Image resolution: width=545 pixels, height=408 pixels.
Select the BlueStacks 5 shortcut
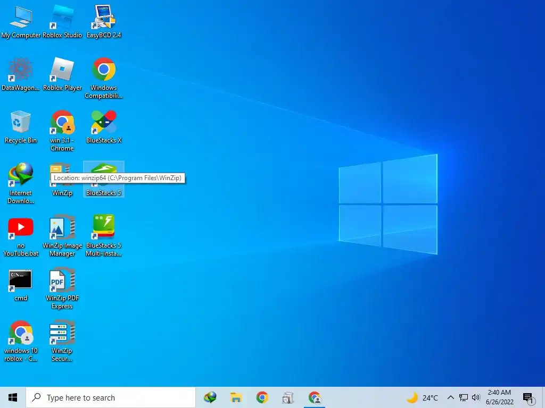[104, 180]
